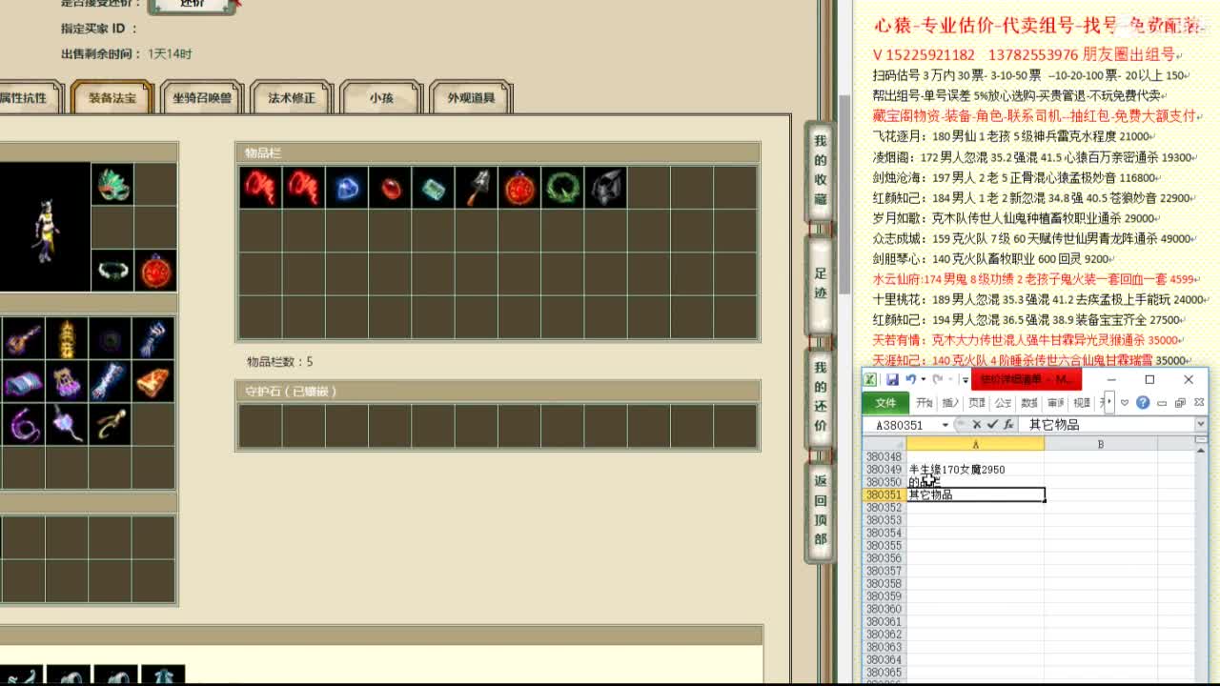Open the Name Box dropdown arrow
Viewport: 1220px width, 686px height.
(x=945, y=425)
